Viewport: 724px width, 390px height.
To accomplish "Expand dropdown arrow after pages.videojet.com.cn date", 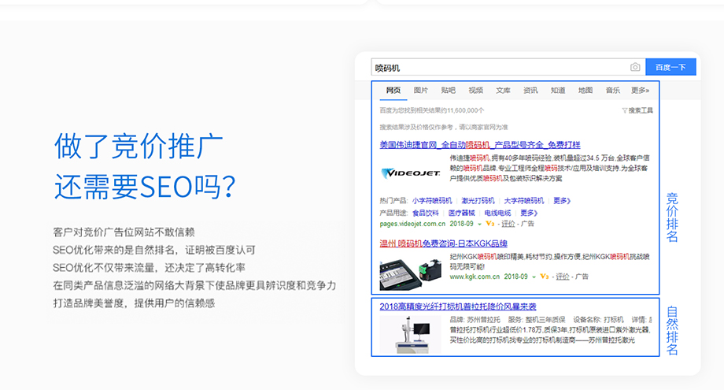I will pos(478,224).
